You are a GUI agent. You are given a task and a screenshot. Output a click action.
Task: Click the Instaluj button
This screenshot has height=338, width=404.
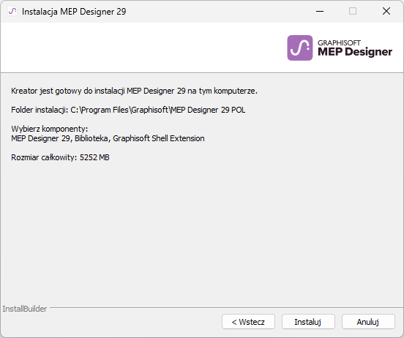click(x=308, y=321)
